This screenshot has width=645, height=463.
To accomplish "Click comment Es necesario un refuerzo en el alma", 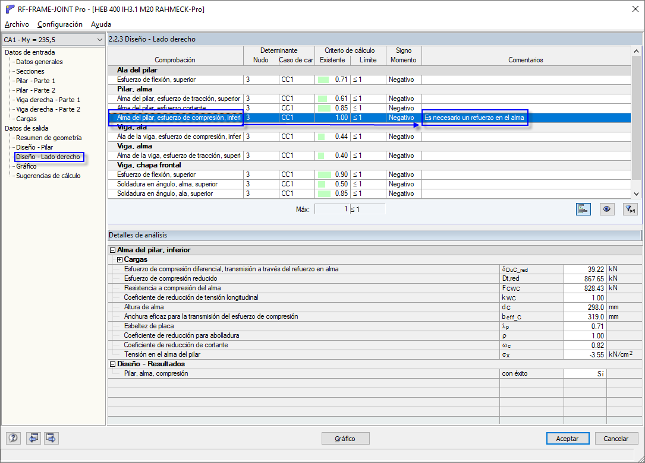I will (474, 118).
